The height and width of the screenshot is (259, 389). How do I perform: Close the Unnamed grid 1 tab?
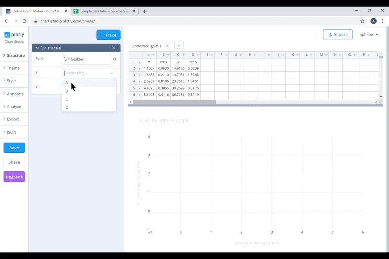click(167, 46)
